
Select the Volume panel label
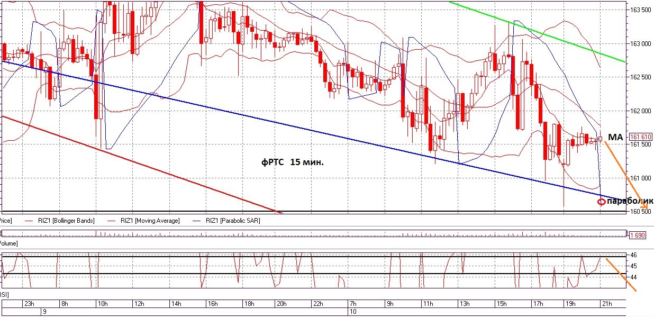(x=9, y=243)
